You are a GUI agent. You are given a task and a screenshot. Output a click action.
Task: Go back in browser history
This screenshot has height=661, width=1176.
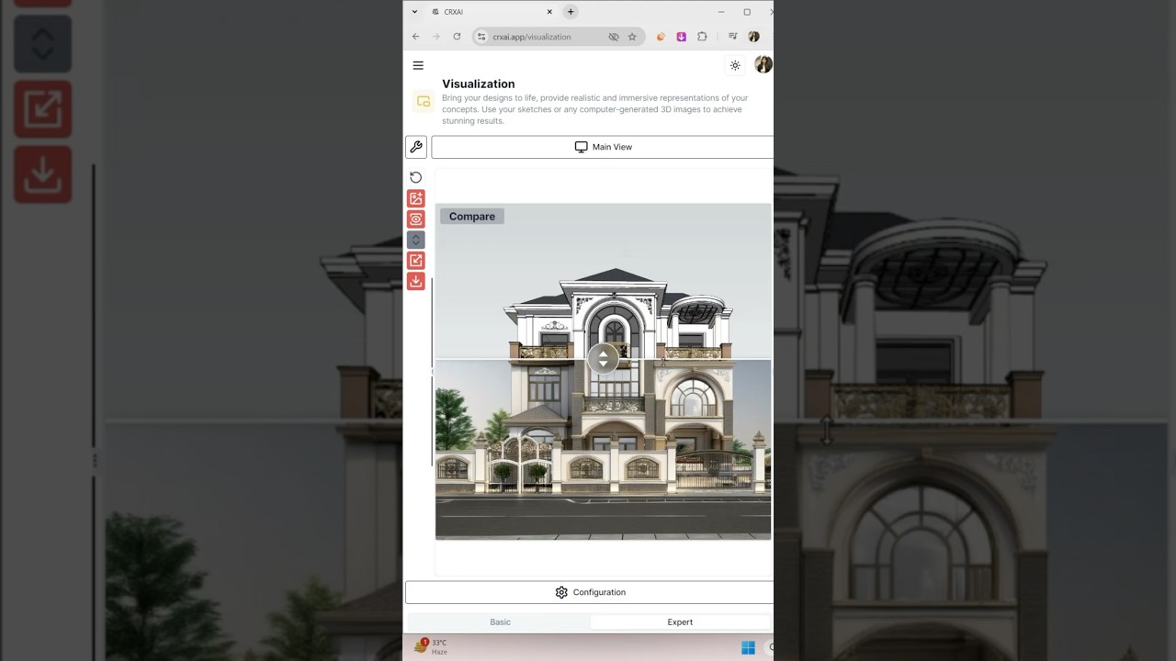point(415,37)
